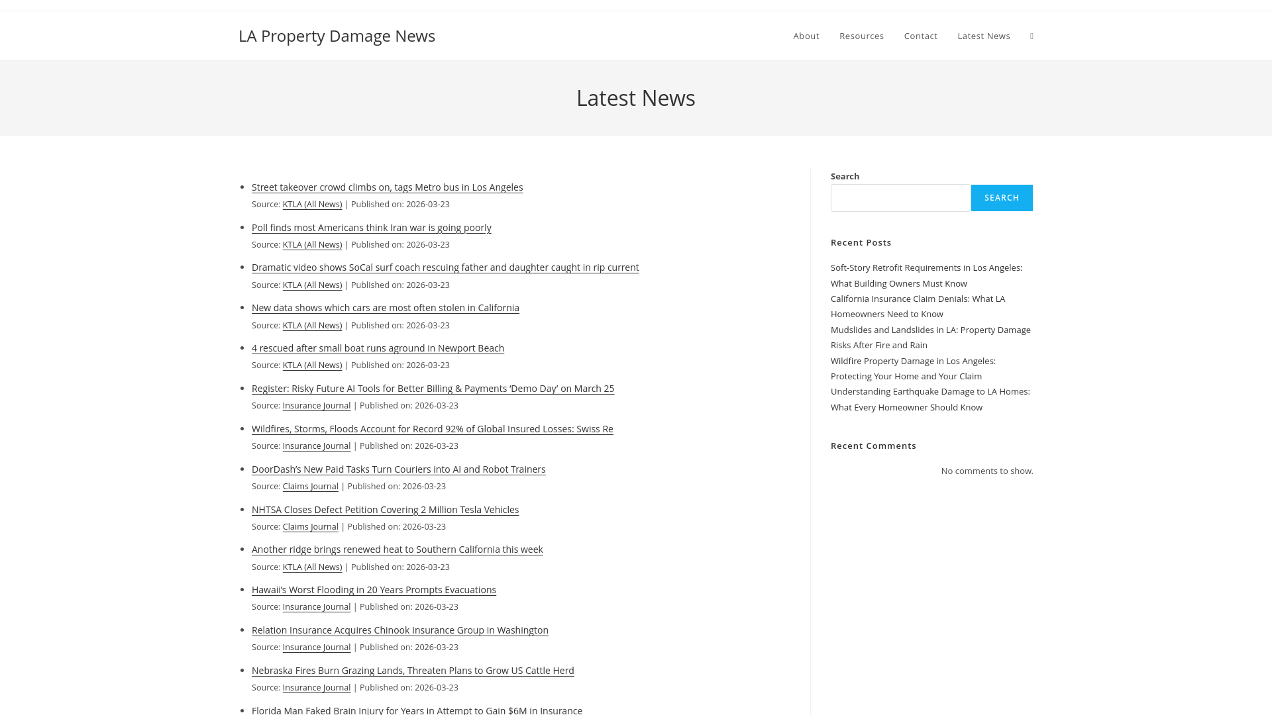This screenshot has height=715, width=1272.
Task: Click the No comments to show text
Action: pos(986,471)
